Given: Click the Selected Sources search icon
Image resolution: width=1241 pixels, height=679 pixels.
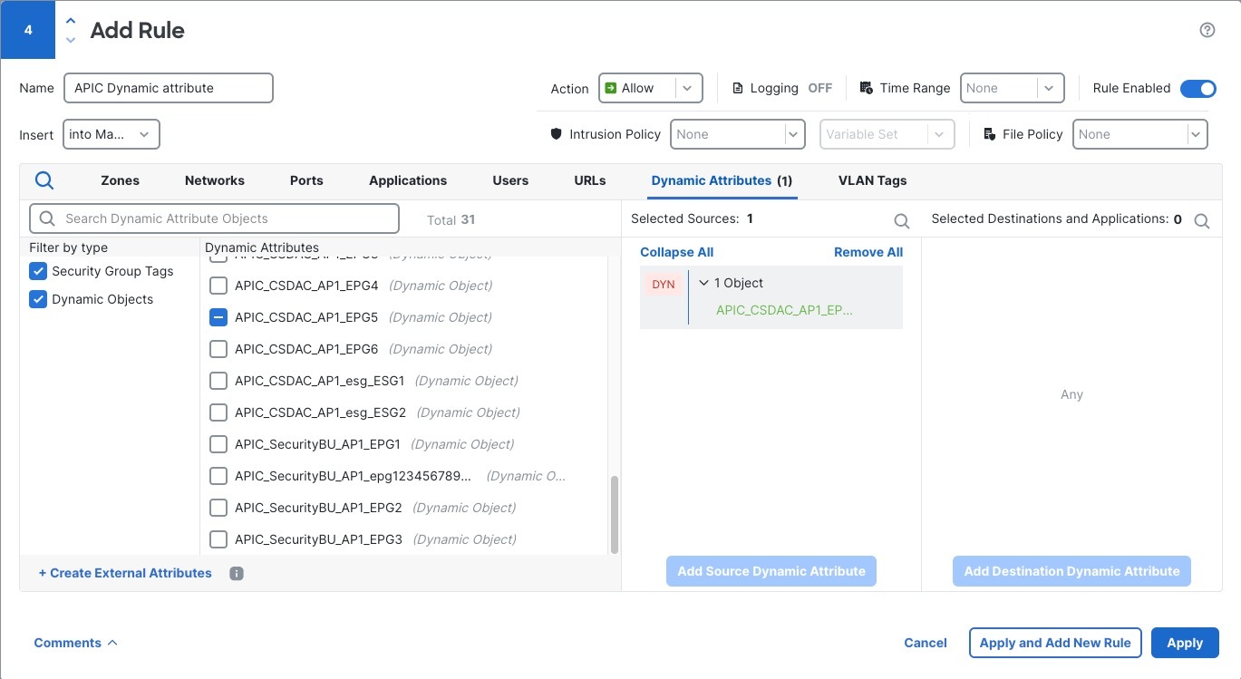Looking at the screenshot, I should point(902,221).
